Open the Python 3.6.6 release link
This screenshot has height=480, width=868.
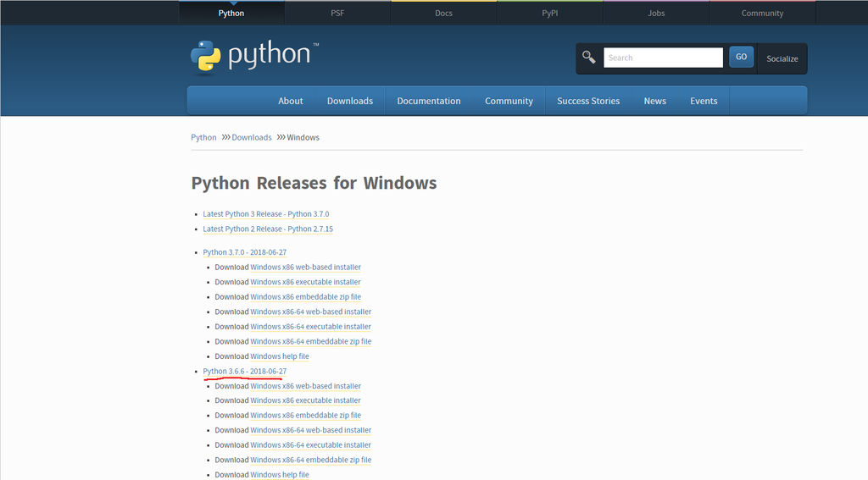(x=245, y=371)
